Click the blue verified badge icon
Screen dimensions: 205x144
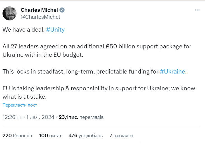(x=62, y=10)
